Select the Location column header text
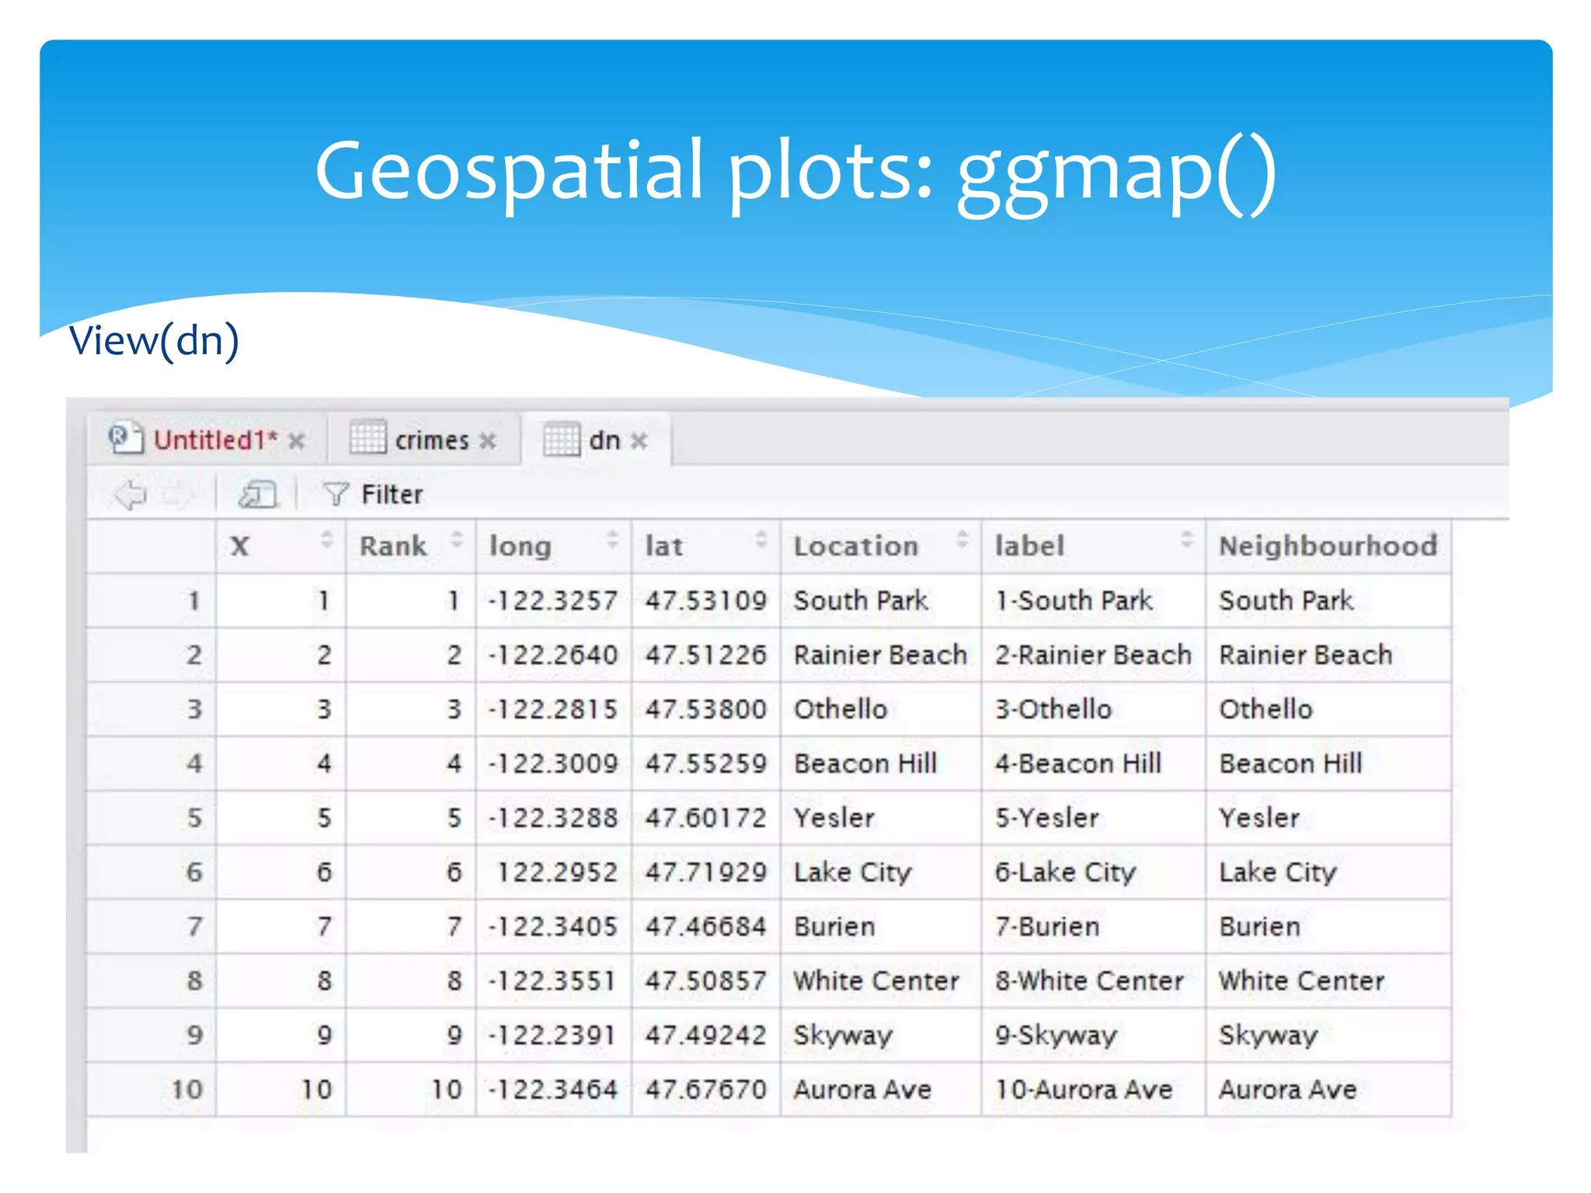 tap(855, 546)
